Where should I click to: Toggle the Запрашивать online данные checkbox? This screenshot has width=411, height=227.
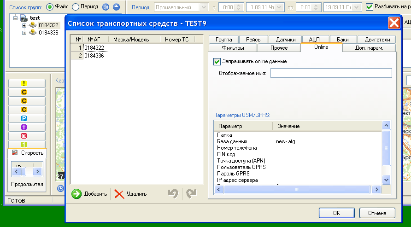pos(217,62)
